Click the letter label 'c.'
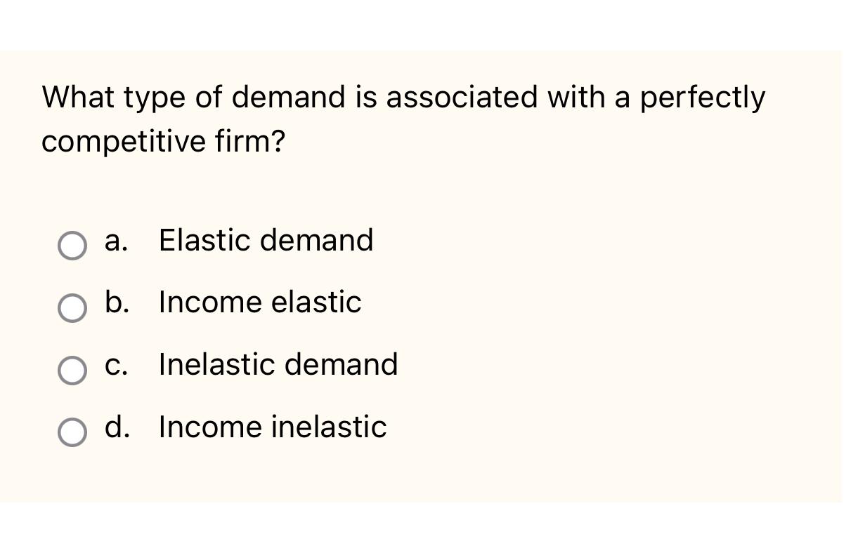The height and width of the screenshot is (539, 858). coord(117,364)
